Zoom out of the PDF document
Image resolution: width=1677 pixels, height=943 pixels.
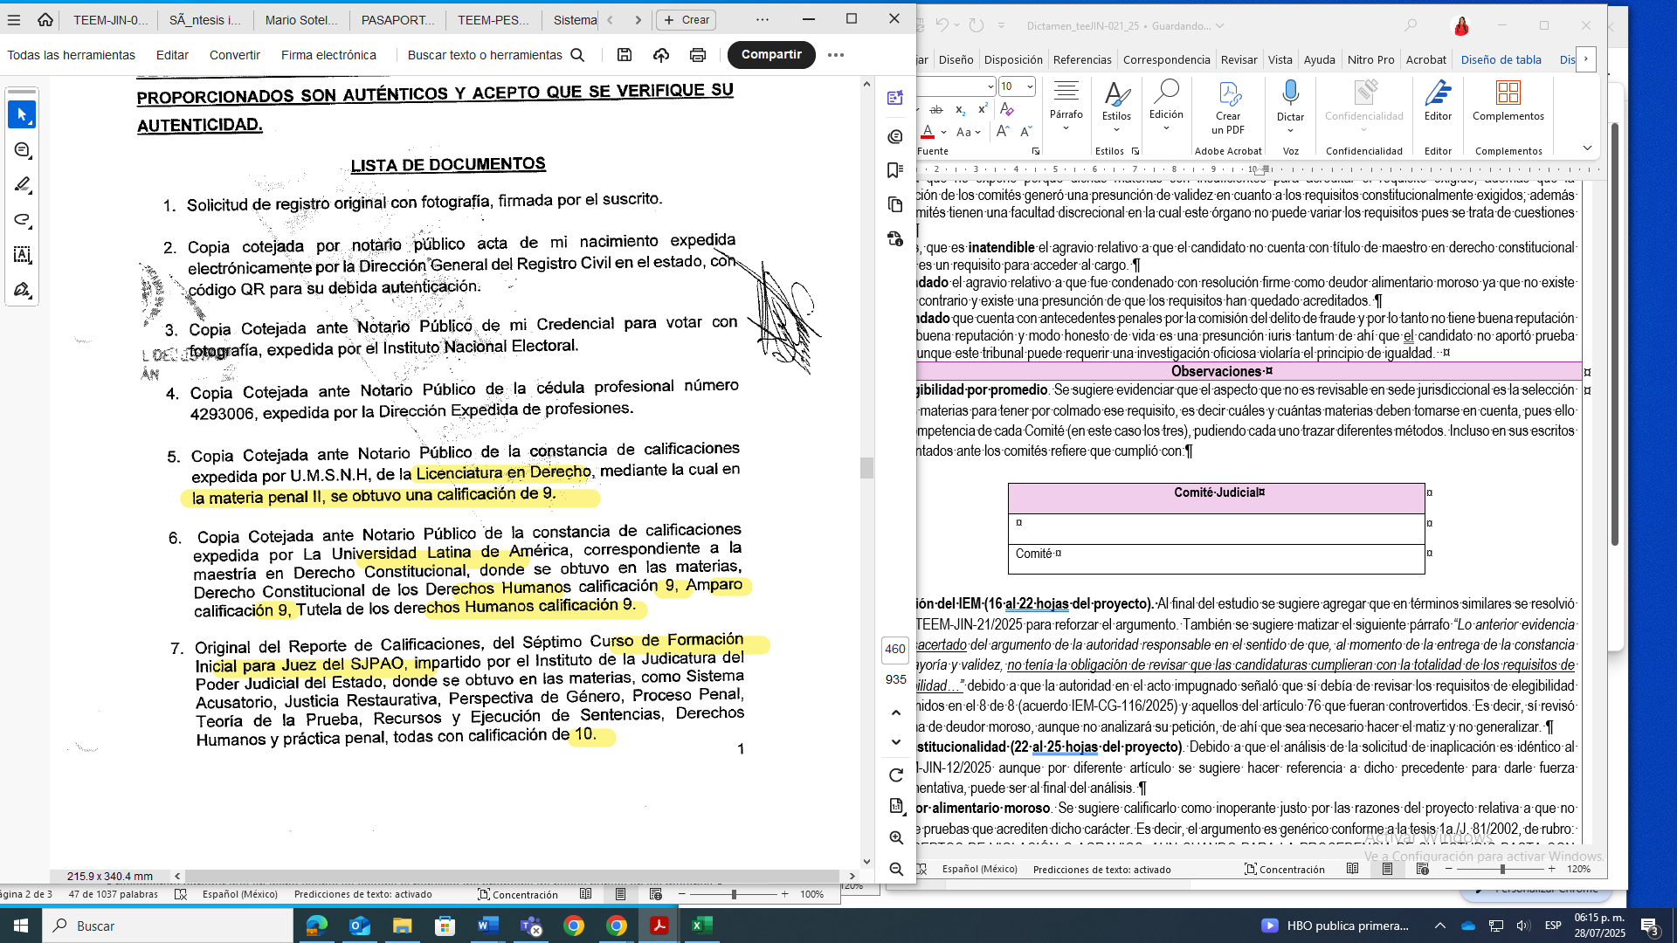coord(896,869)
